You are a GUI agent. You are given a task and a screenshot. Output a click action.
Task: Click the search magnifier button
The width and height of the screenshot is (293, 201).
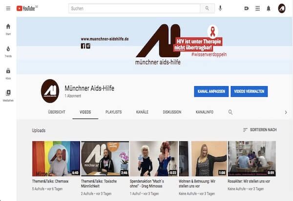[207, 8]
